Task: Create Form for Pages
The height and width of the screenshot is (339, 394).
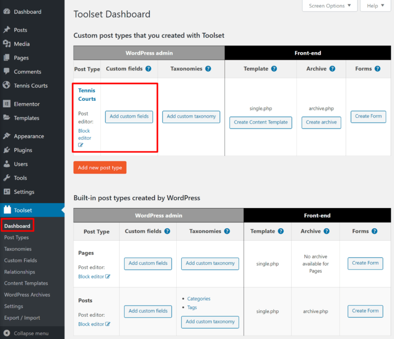Action: click(x=365, y=263)
